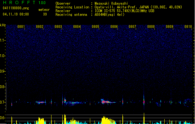Click the 0810 time marker
Screen dimensions: 195x124
pos(188,27)
